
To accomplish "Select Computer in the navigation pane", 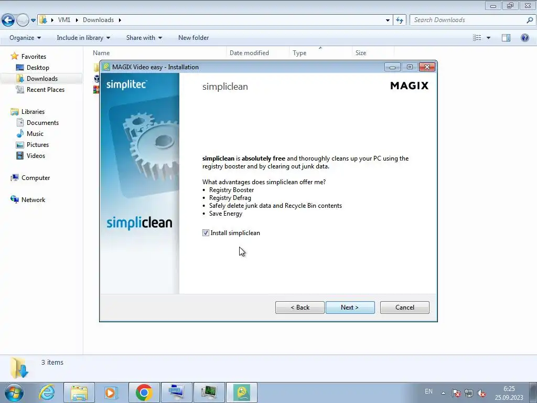I will click(x=36, y=178).
